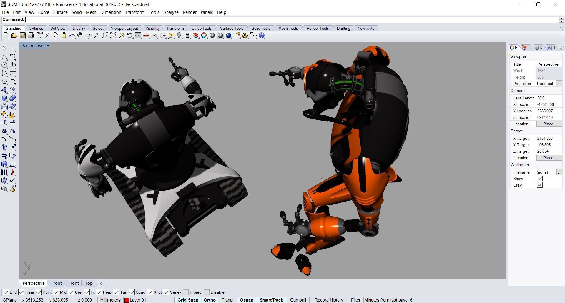
Task: Click the Cut scissors icon
Action: click(47, 36)
